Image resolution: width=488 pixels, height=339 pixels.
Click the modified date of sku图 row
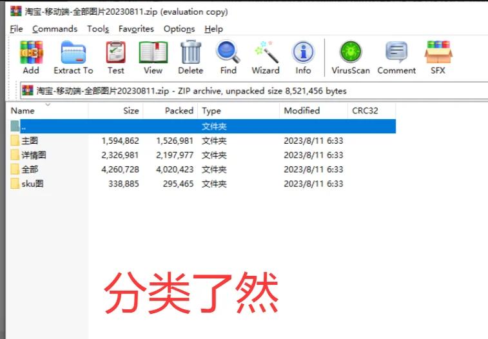tap(313, 184)
